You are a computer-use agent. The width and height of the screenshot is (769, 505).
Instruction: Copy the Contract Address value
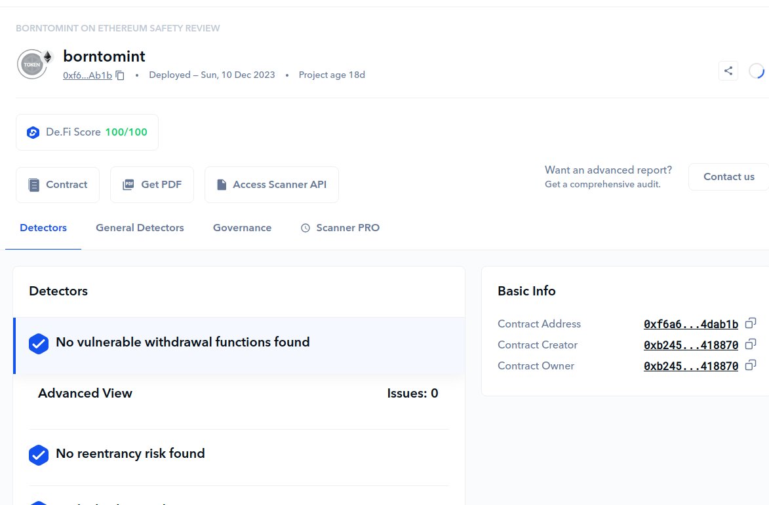751,324
